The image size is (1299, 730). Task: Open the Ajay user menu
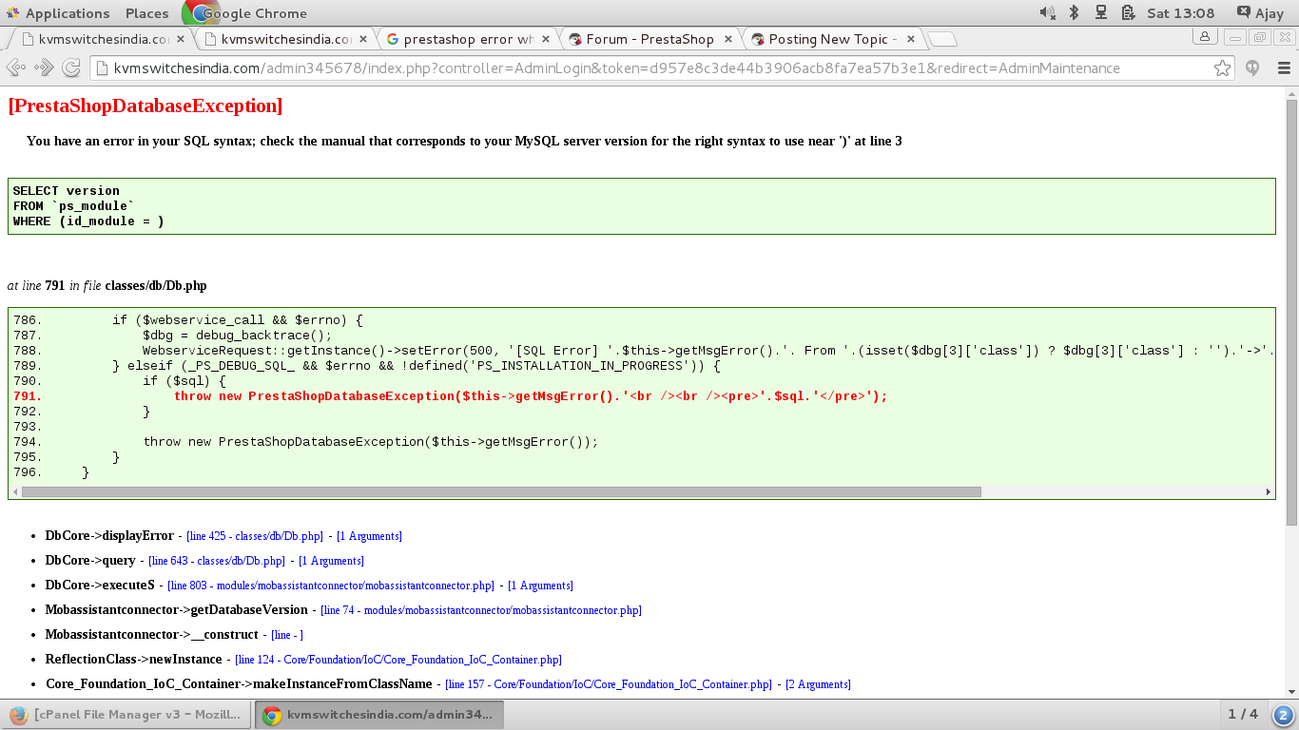tap(1261, 13)
